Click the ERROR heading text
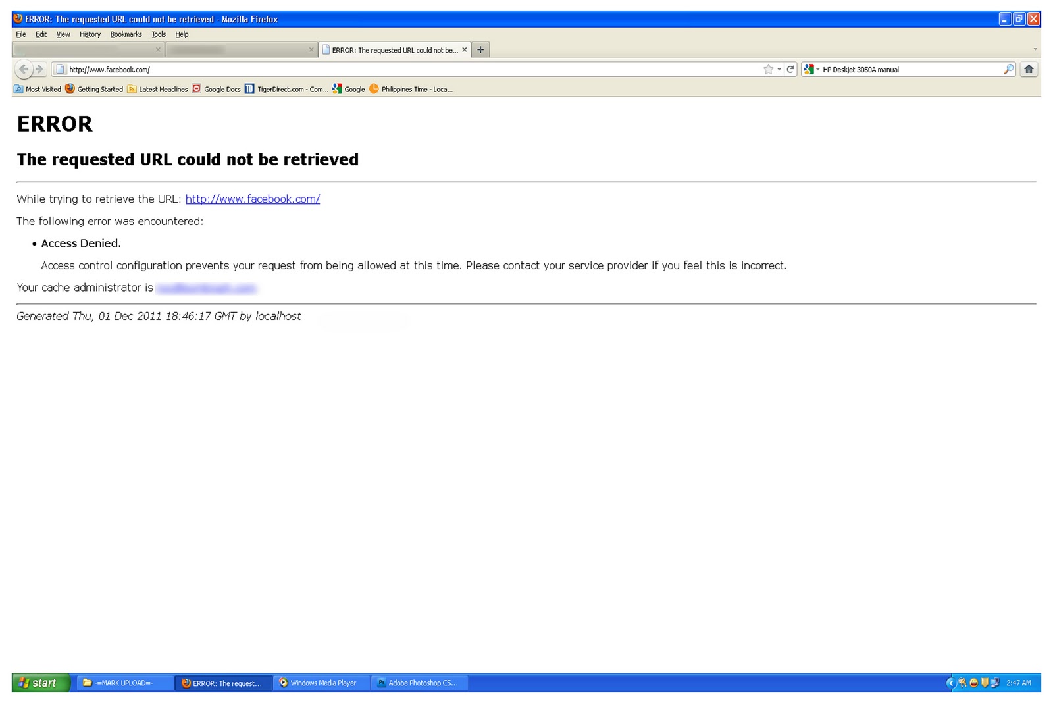1053x703 pixels. [55, 124]
